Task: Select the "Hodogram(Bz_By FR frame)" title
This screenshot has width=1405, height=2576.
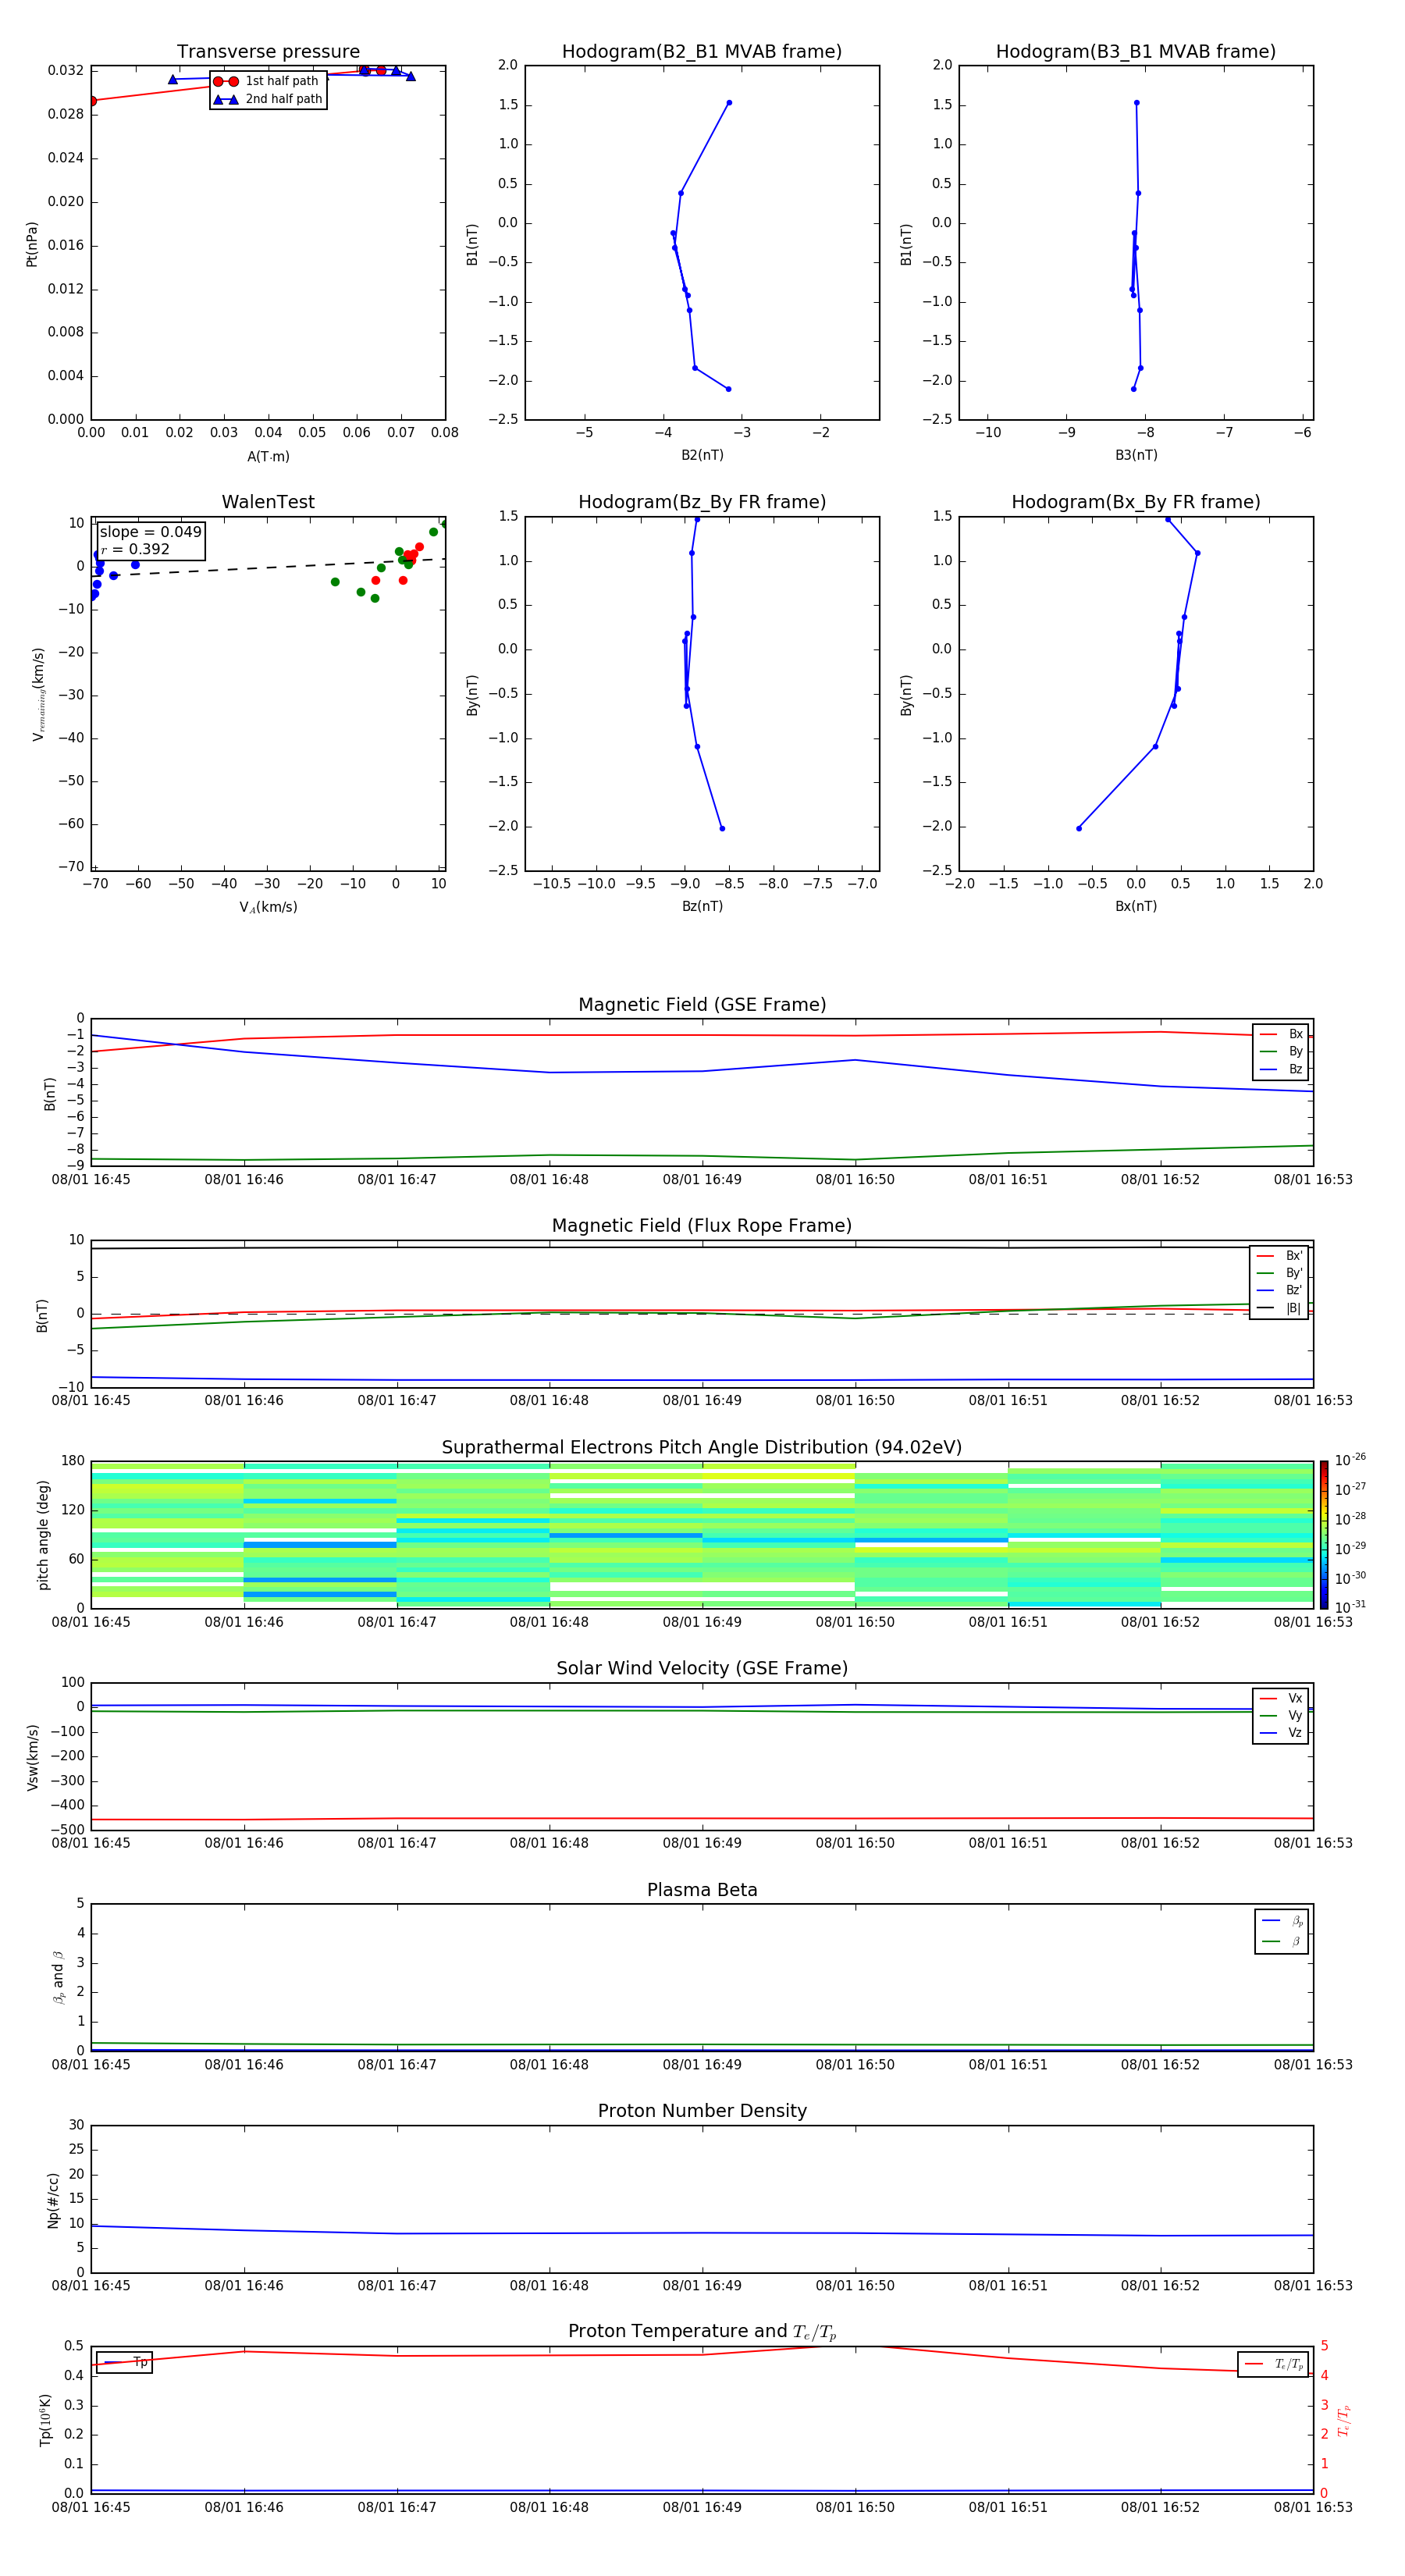Action: pos(702,502)
